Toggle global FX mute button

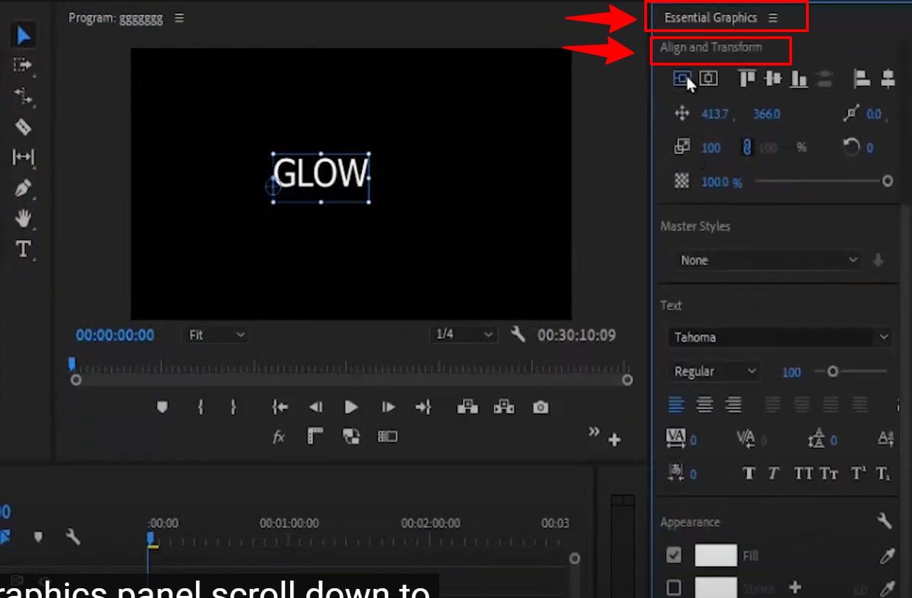coord(279,437)
